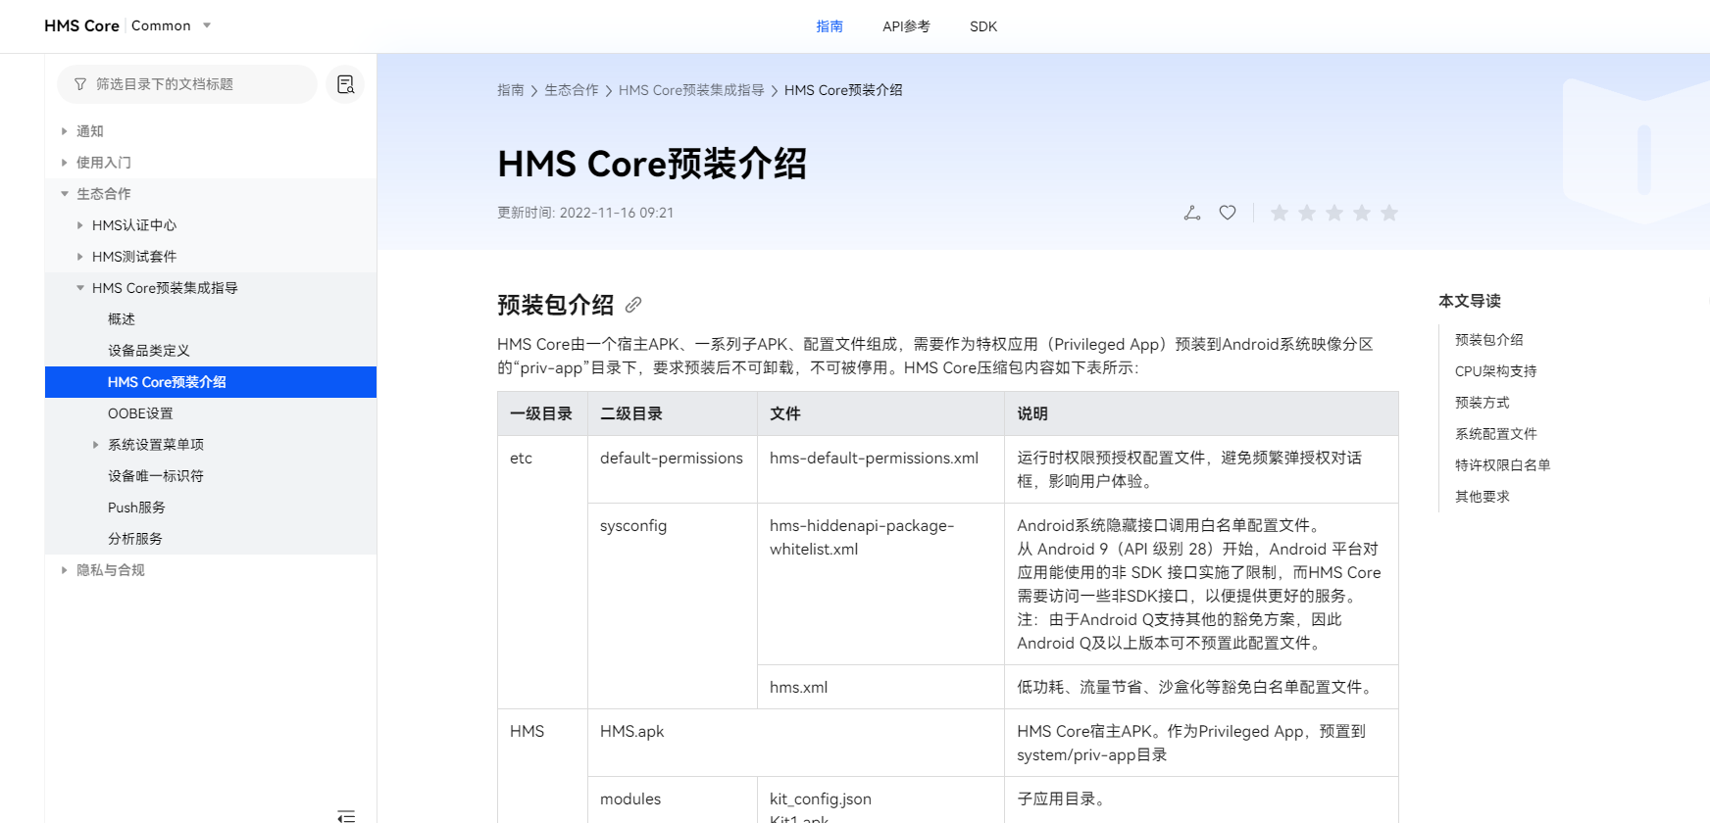Expand the 隐私与合规 tree node
Viewport: 1710px width, 823px height.
point(65,570)
